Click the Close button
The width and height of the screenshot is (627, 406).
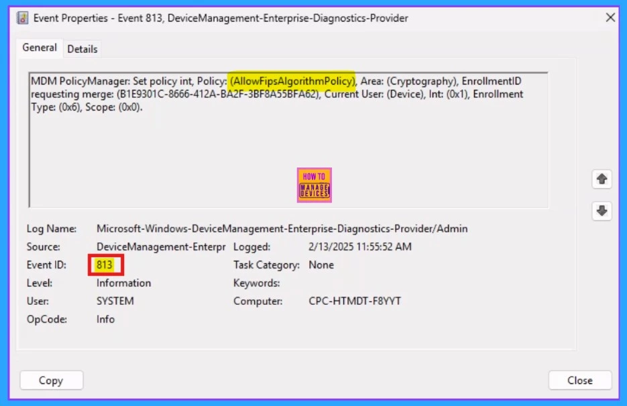(580, 380)
